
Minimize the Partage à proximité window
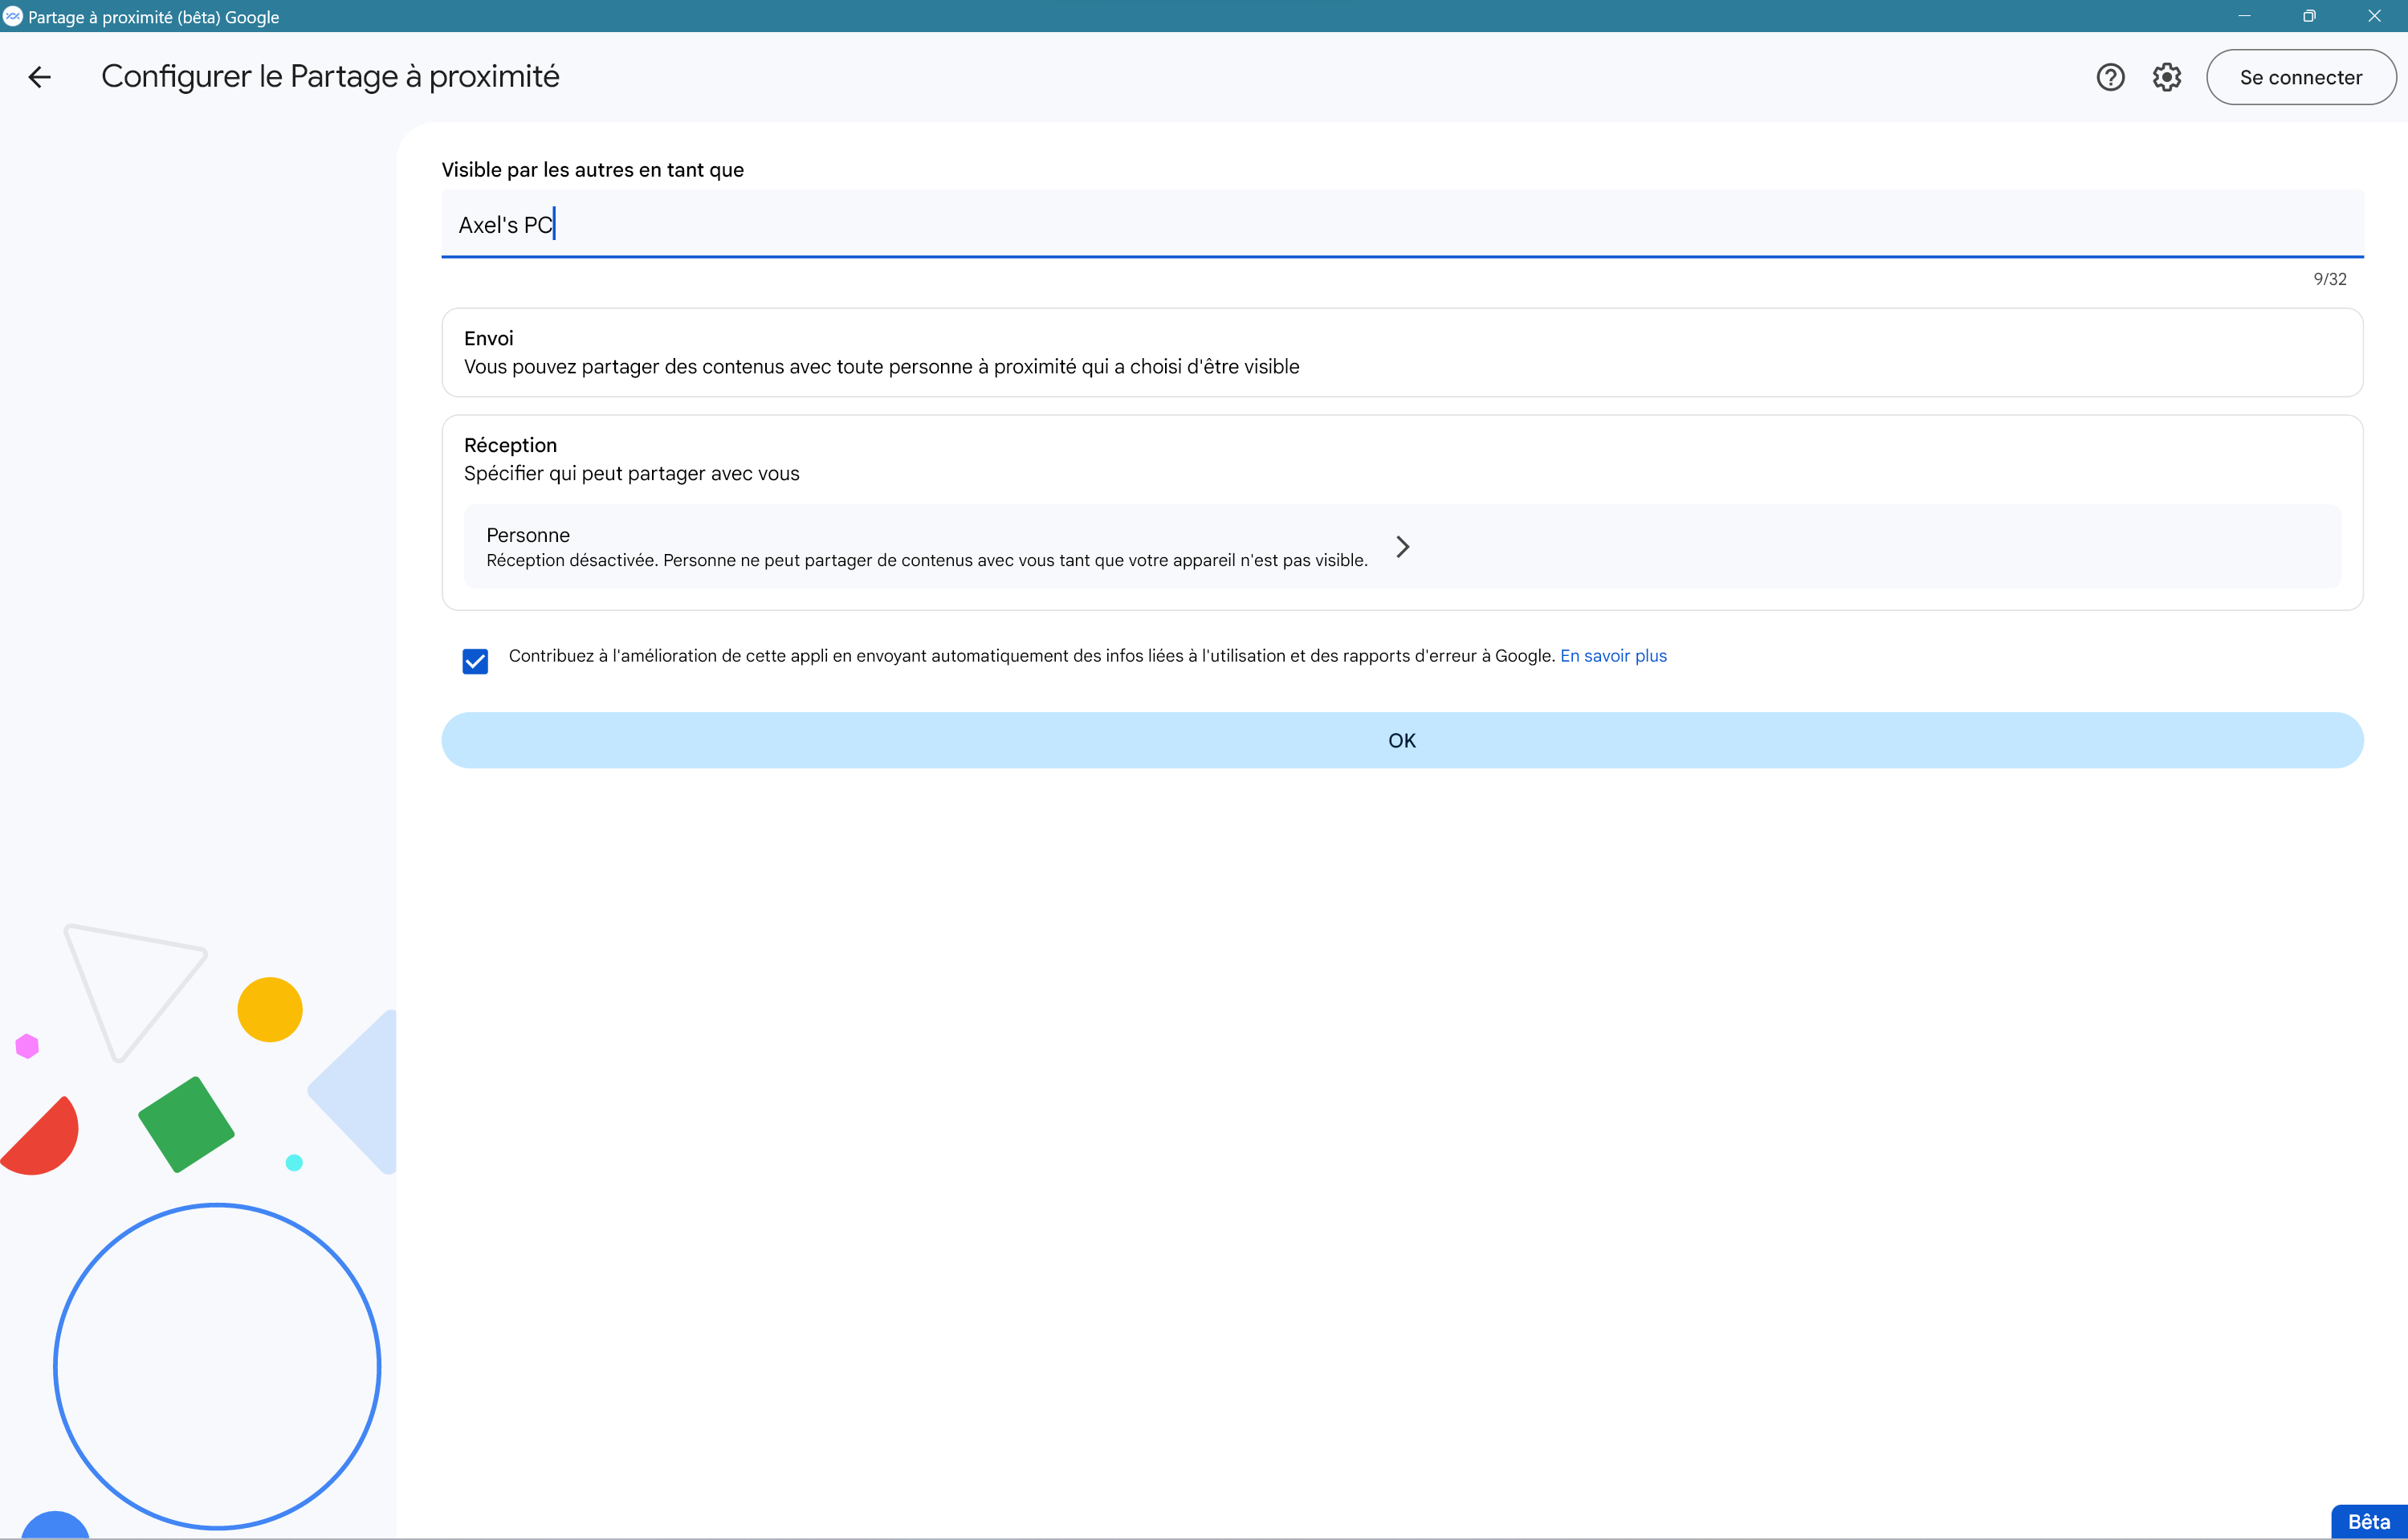click(2244, 16)
